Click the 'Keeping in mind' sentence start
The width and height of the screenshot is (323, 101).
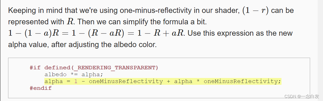[29, 11]
